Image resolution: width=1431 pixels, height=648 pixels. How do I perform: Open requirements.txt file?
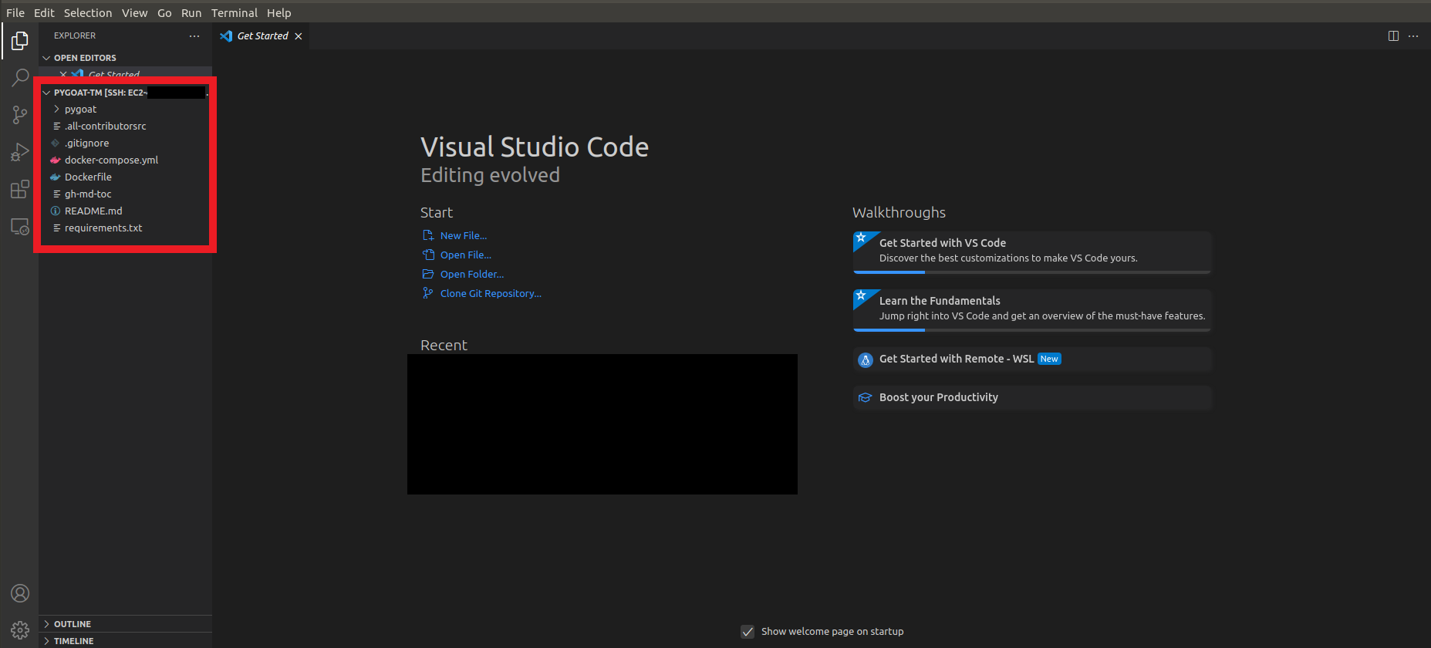(103, 228)
